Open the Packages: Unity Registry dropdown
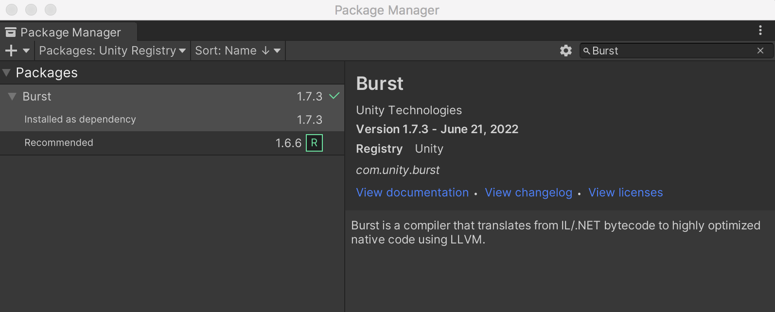Viewport: 775px width, 312px height. click(x=112, y=51)
